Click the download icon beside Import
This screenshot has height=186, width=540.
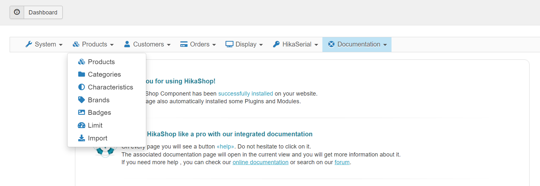point(82,138)
